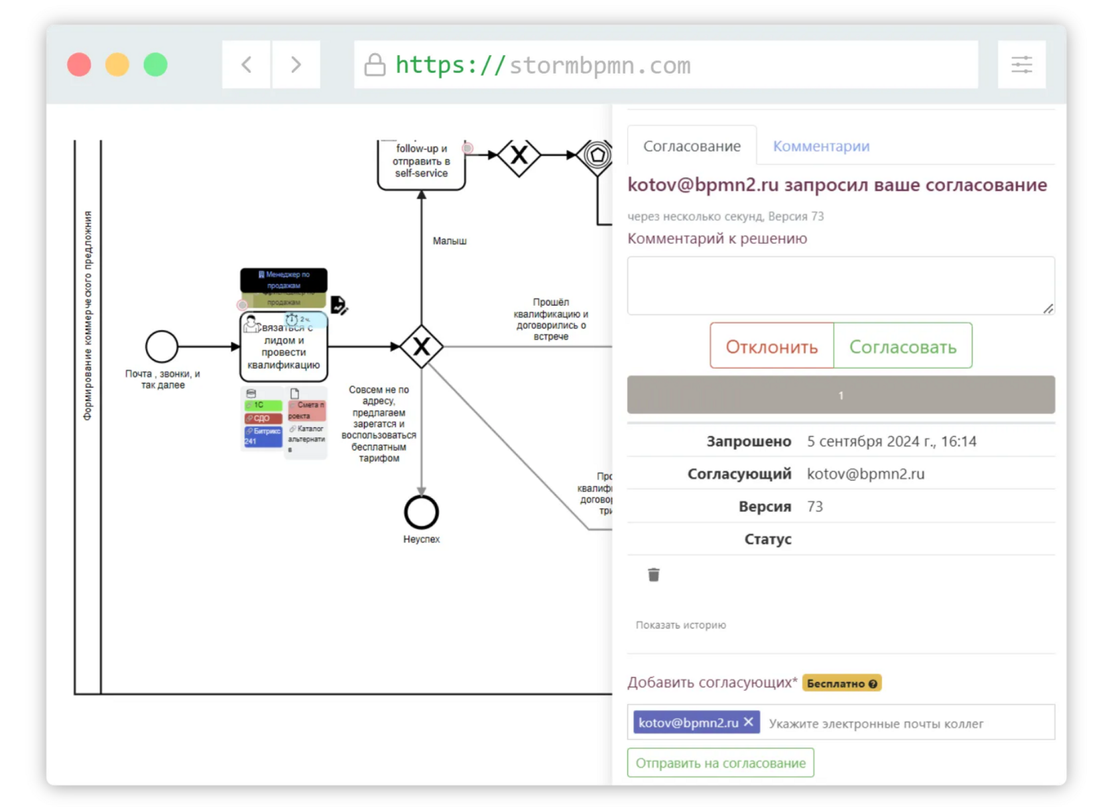Open the Каталог альтернатив link

click(306, 439)
